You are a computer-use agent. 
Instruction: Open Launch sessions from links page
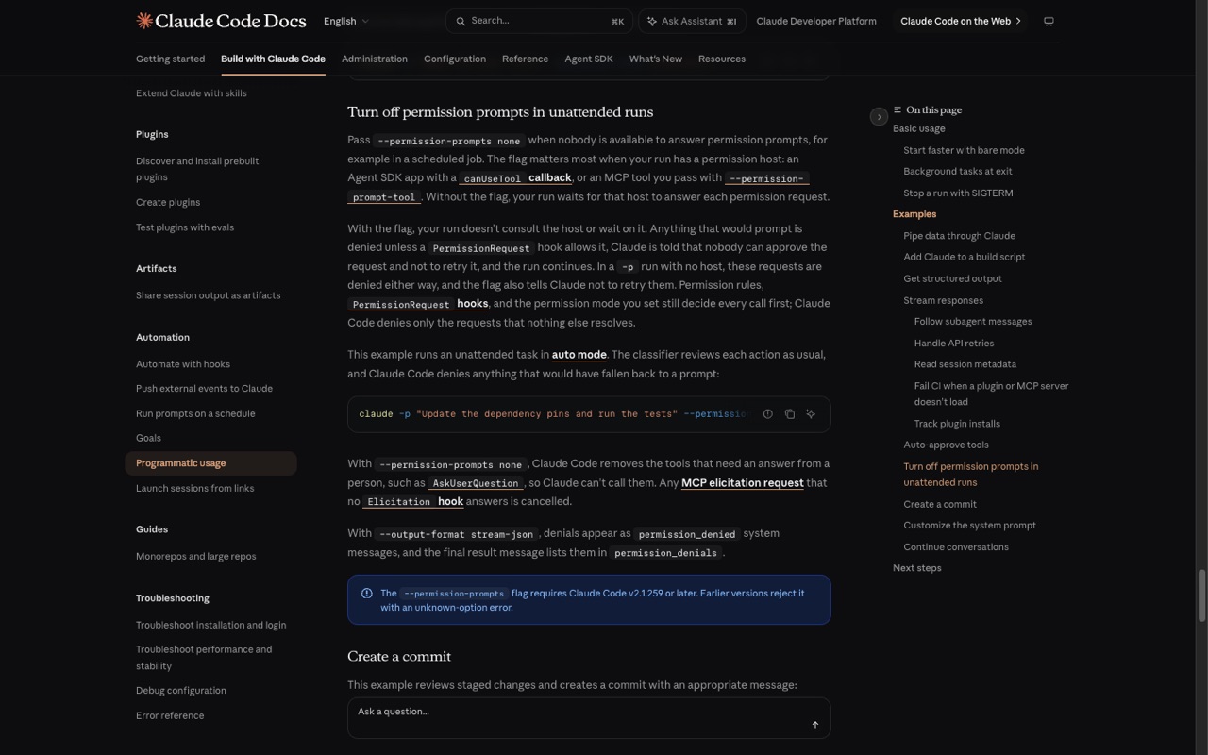[x=194, y=488]
